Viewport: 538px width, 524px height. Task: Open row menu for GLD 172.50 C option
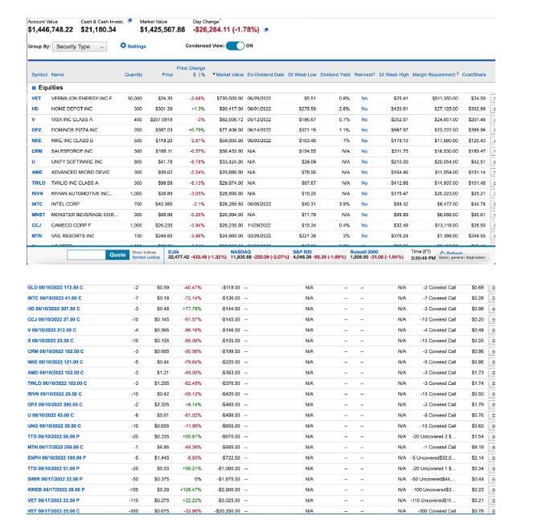coord(494,288)
